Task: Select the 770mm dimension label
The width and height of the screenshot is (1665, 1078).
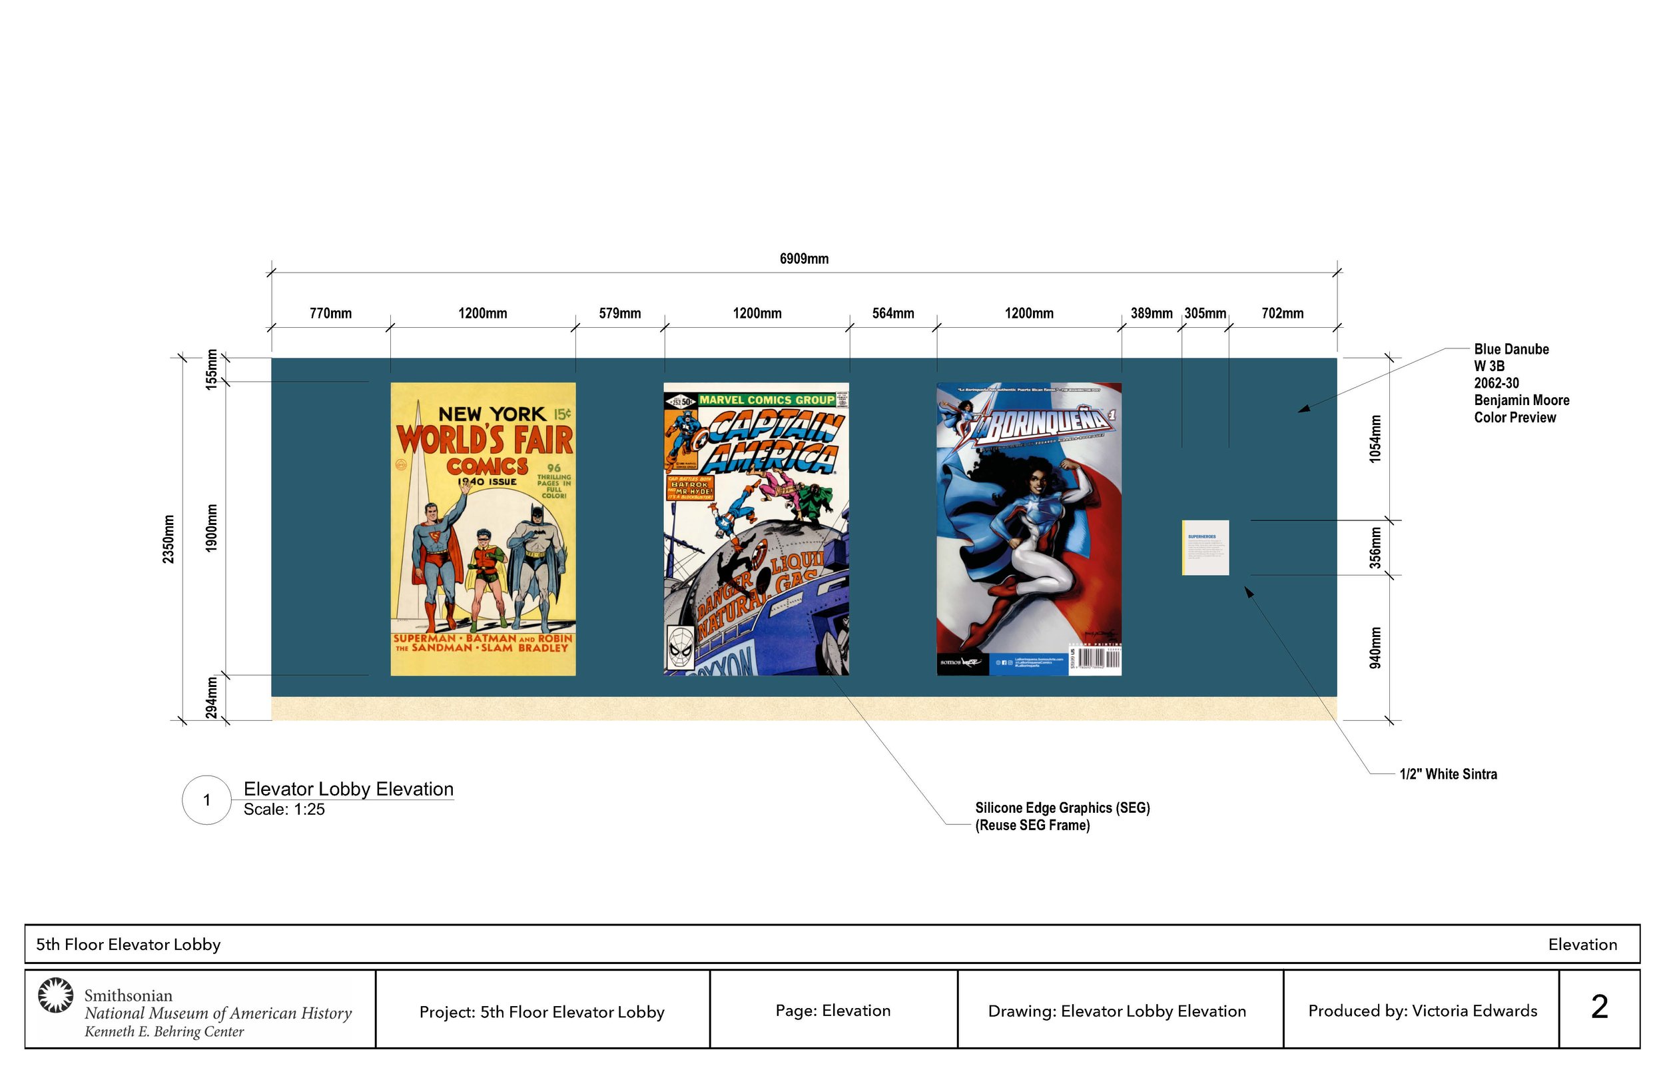Action: pos(330,313)
